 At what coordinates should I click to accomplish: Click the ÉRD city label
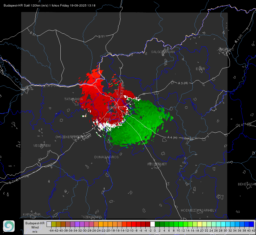click(107, 119)
